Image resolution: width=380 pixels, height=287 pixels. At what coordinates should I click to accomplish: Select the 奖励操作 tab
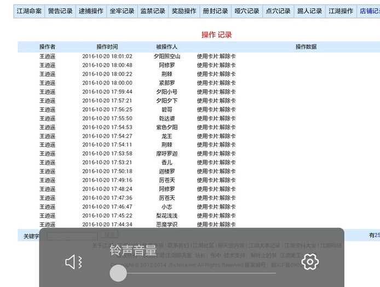click(184, 11)
